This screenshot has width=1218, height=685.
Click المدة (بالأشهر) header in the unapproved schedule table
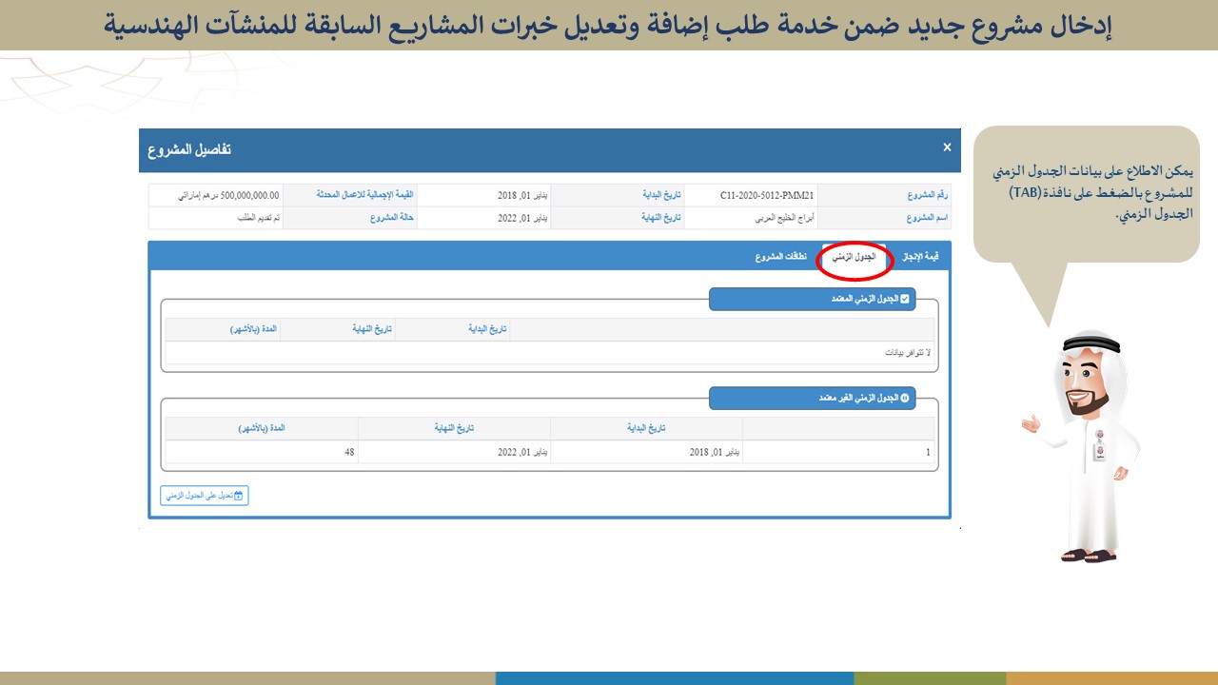click(x=262, y=428)
